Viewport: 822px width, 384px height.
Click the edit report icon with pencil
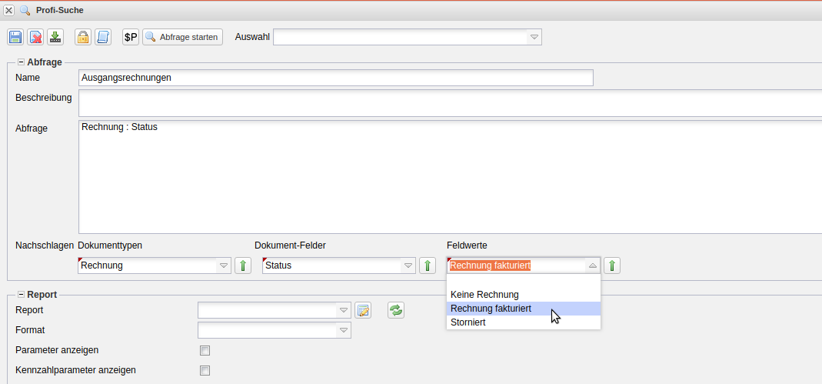pyautogui.click(x=363, y=310)
